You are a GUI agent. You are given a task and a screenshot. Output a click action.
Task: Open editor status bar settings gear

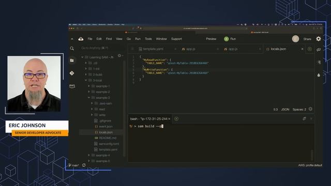point(310,109)
